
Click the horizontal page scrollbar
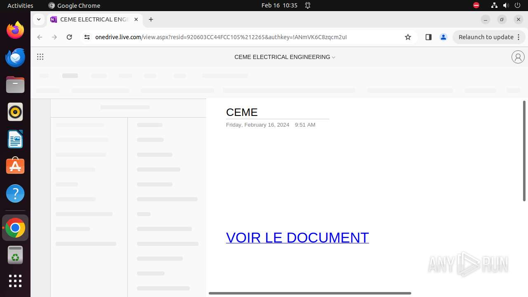point(310,293)
